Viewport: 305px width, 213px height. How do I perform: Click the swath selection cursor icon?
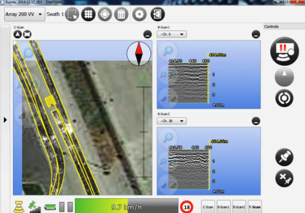coord(72,14)
